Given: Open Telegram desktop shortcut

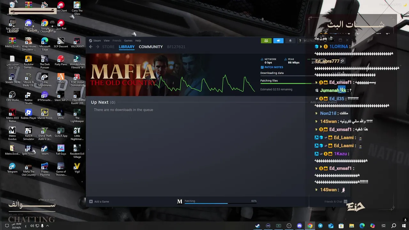Looking at the screenshot, I should [12, 168].
